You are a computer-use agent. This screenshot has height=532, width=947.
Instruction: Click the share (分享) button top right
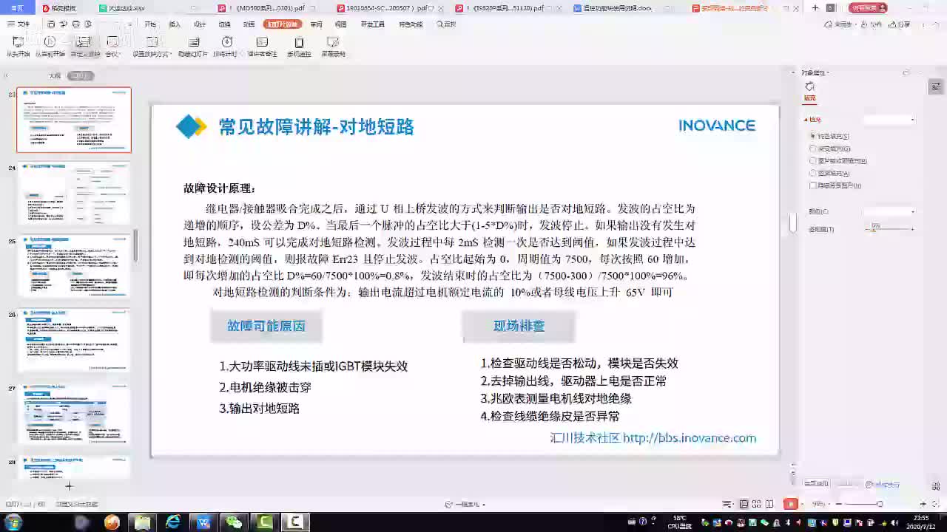pyautogui.click(x=899, y=24)
